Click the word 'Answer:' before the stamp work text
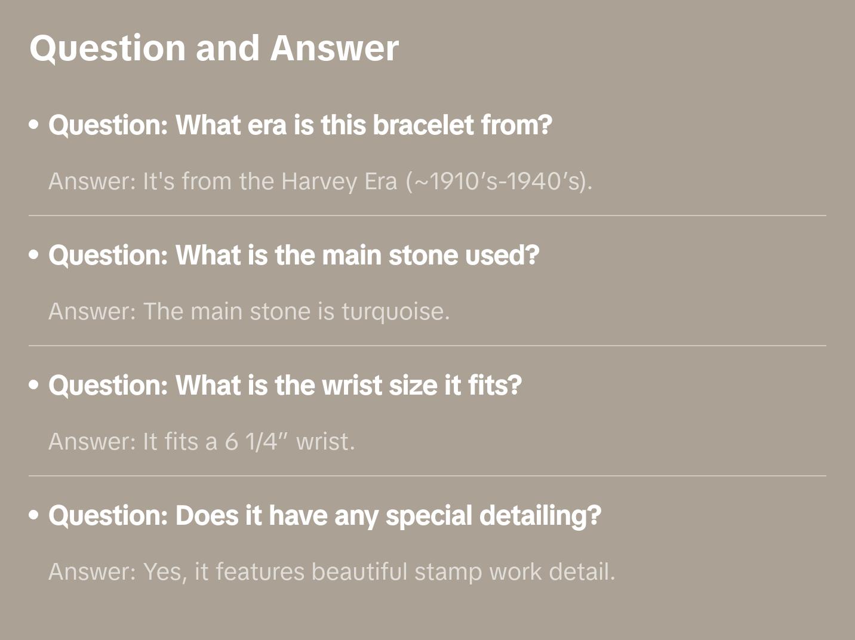This screenshot has height=640, width=855. 93,571
